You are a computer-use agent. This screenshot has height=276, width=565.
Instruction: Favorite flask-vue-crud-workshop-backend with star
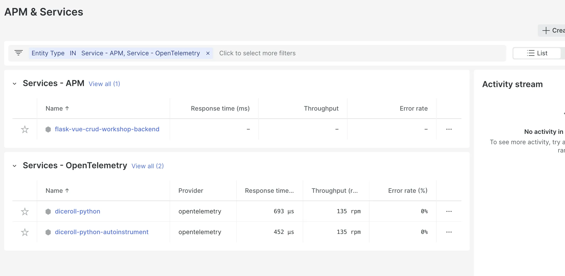coord(25,129)
